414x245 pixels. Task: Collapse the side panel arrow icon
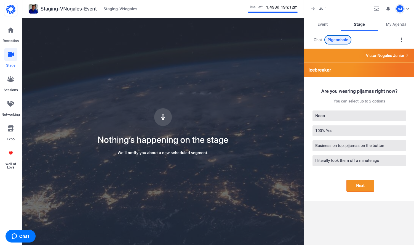tap(312, 9)
